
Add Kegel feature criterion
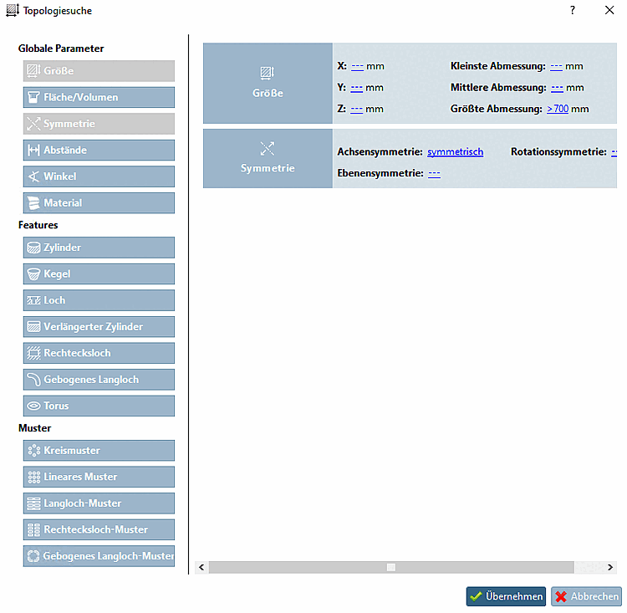[x=99, y=274]
